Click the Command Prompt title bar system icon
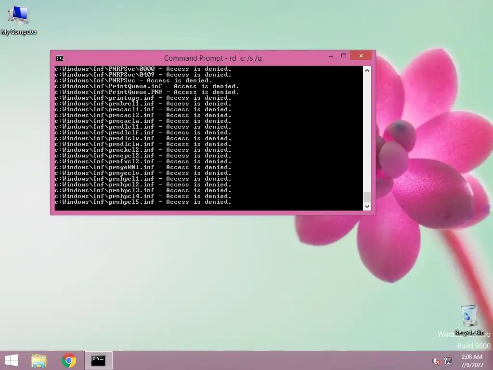This screenshot has width=493, height=370. 59,58
